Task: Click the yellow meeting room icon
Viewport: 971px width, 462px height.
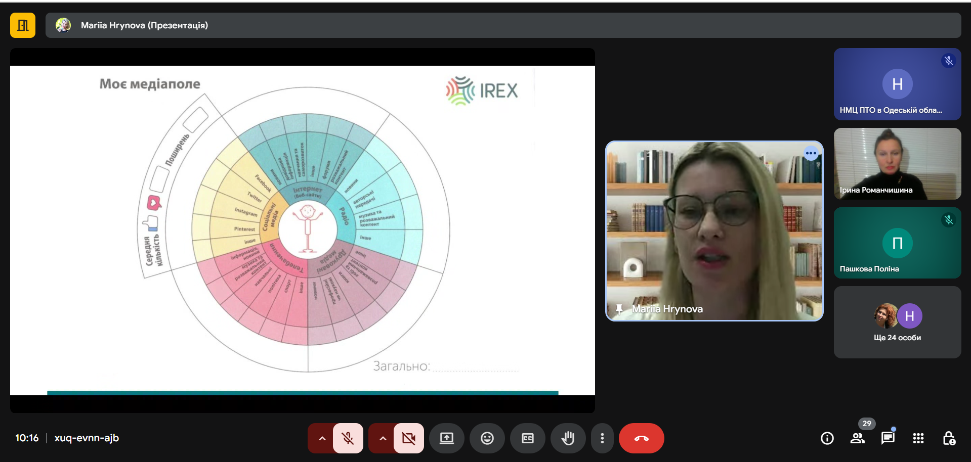Action: pyautogui.click(x=23, y=25)
